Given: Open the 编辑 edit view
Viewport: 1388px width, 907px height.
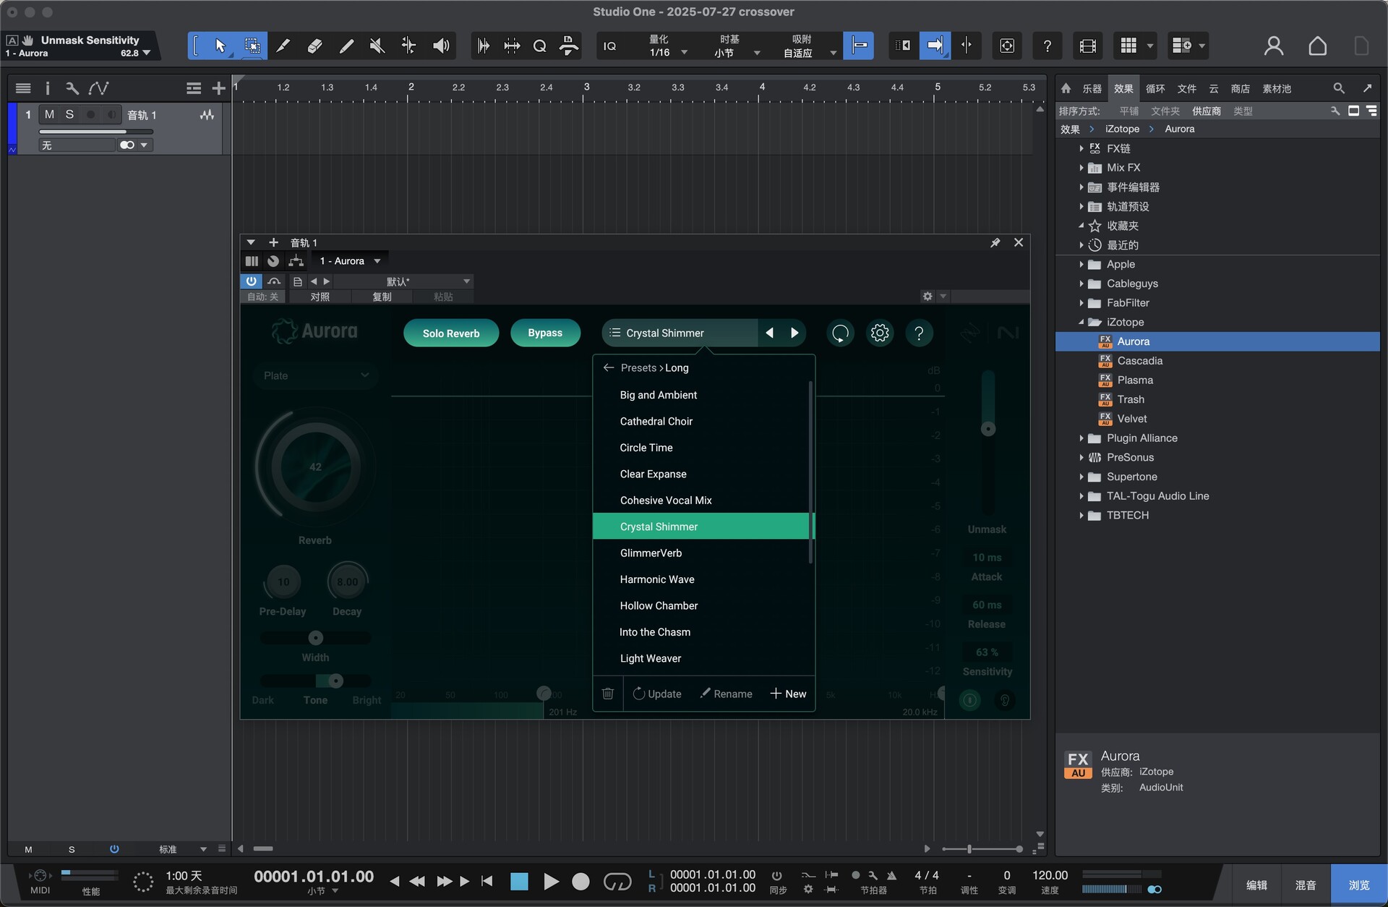Looking at the screenshot, I should 1256,885.
